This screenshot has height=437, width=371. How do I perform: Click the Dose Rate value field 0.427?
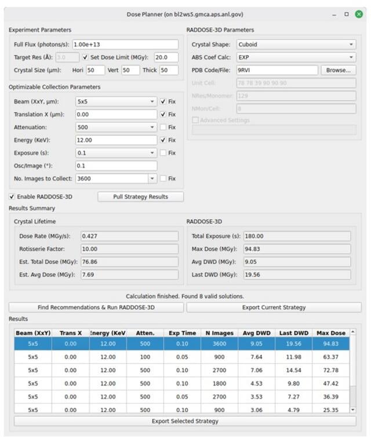129,236
